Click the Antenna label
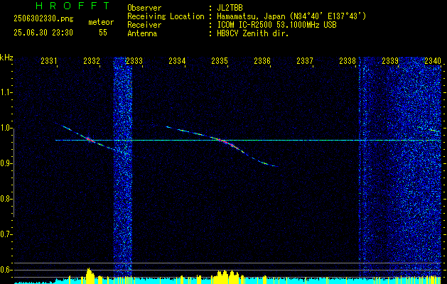447x284 pixels. pos(142,33)
